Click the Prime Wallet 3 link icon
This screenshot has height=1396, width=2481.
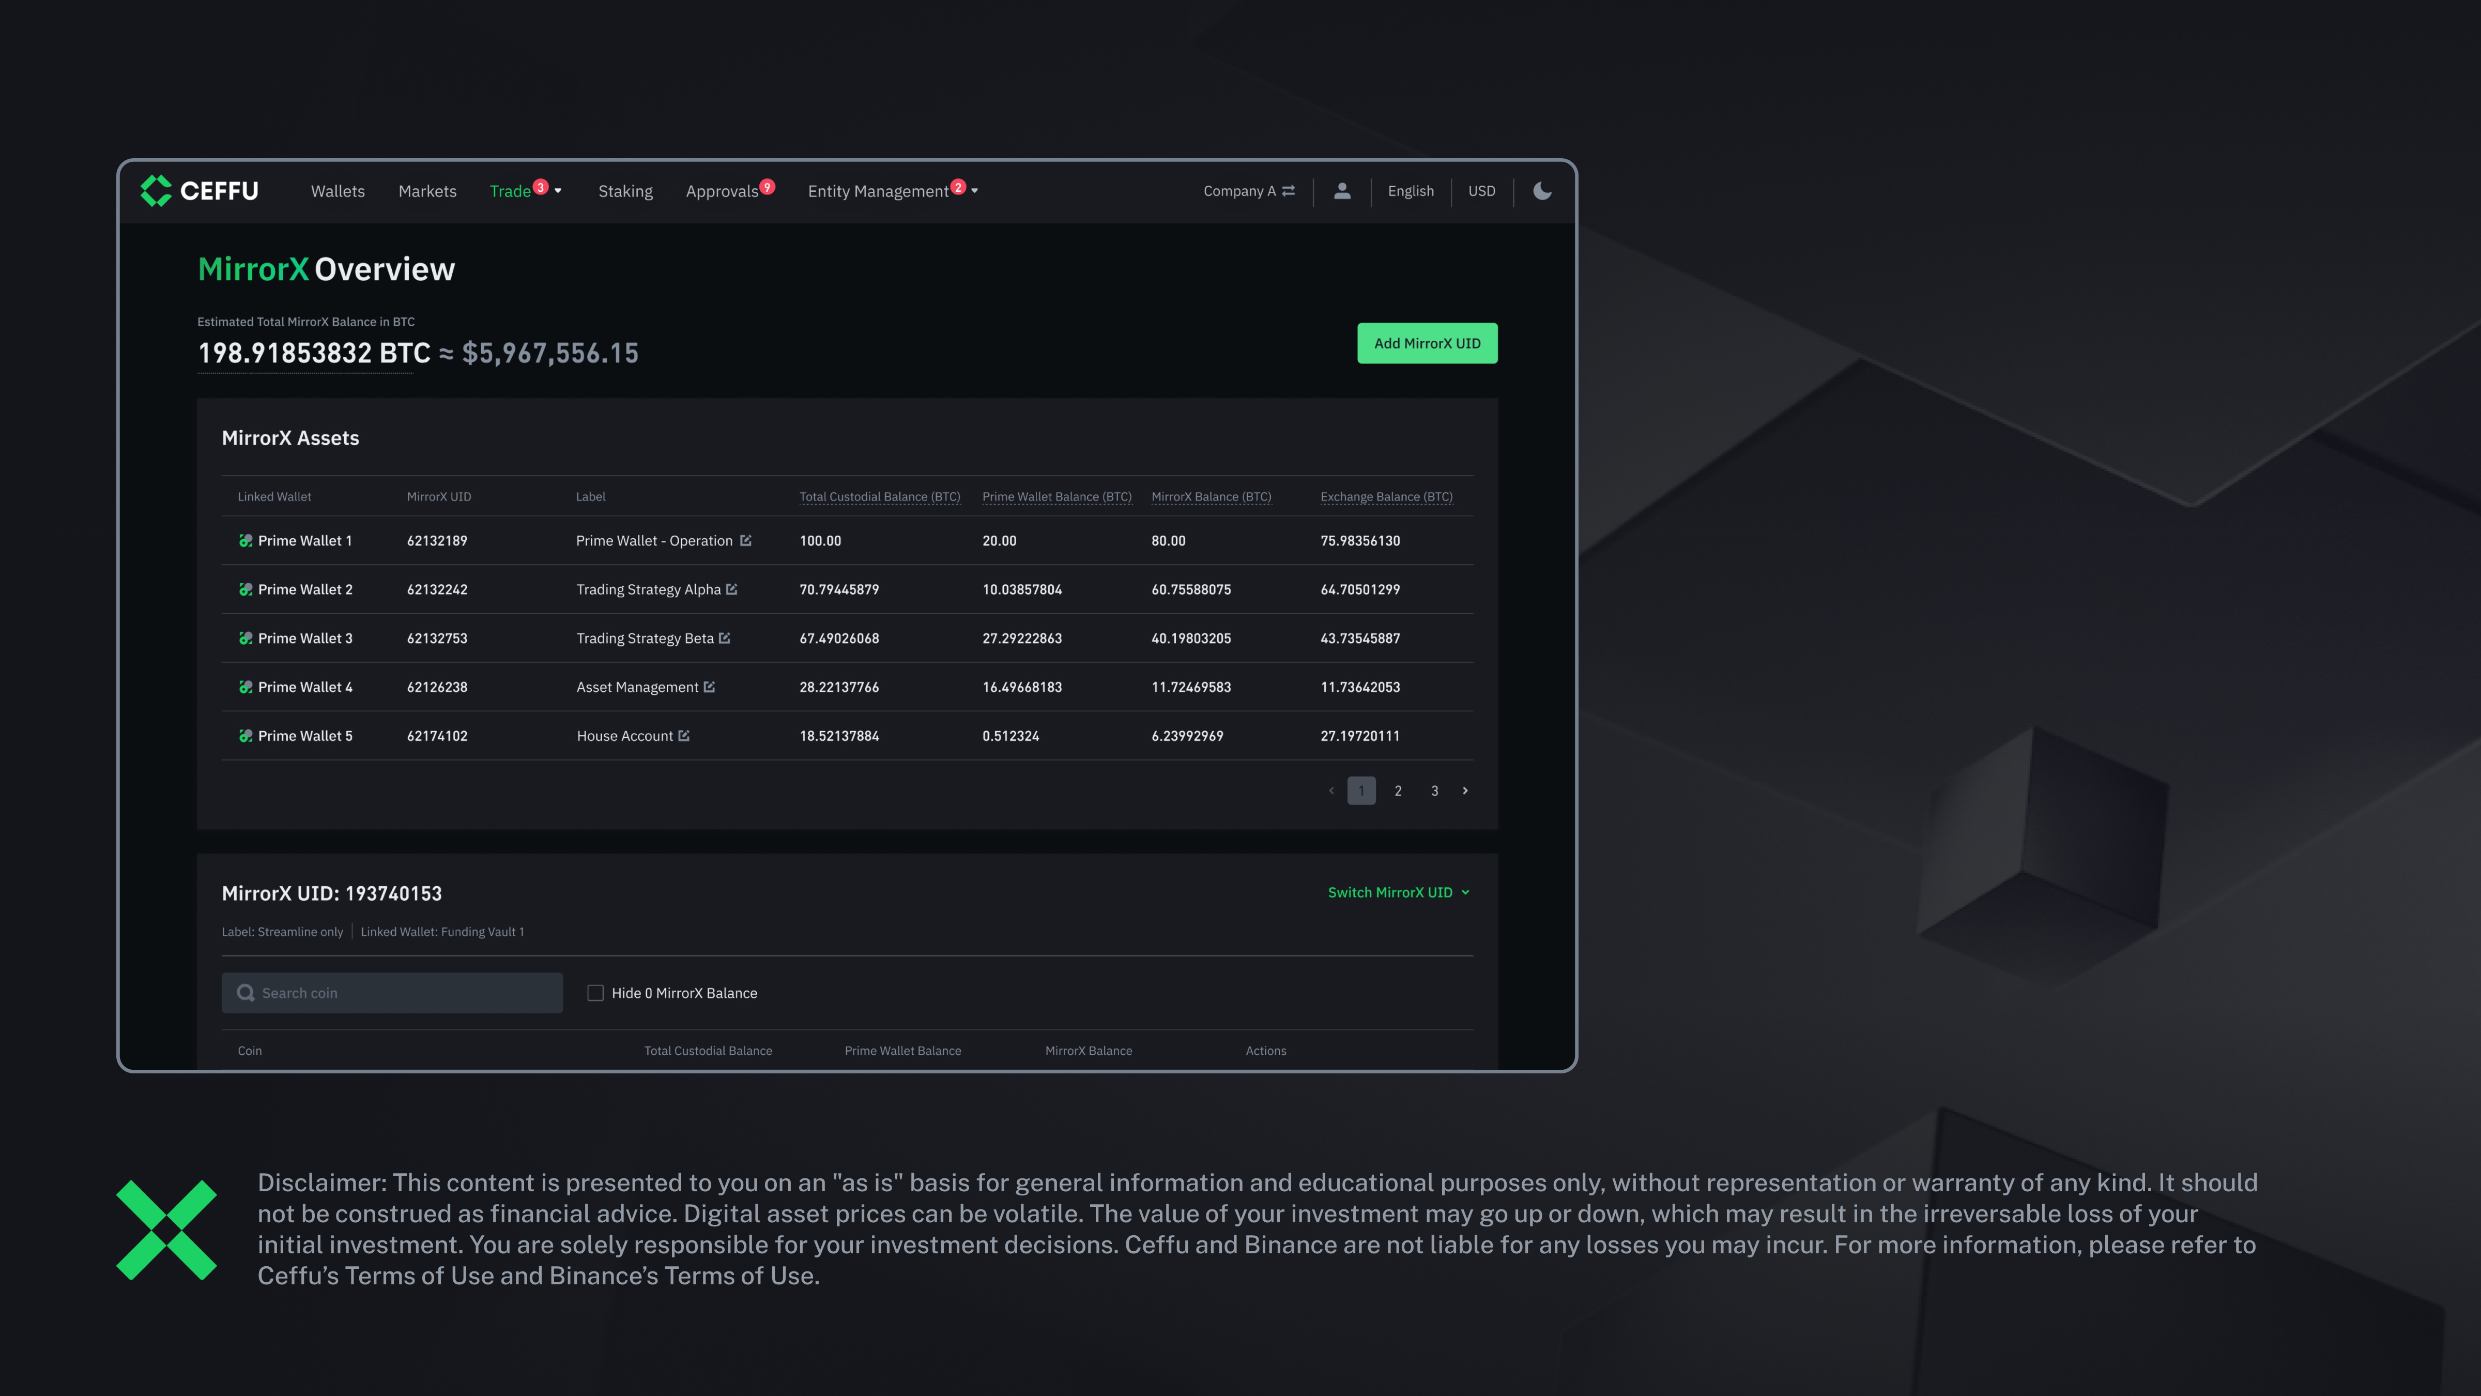point(246,638)
